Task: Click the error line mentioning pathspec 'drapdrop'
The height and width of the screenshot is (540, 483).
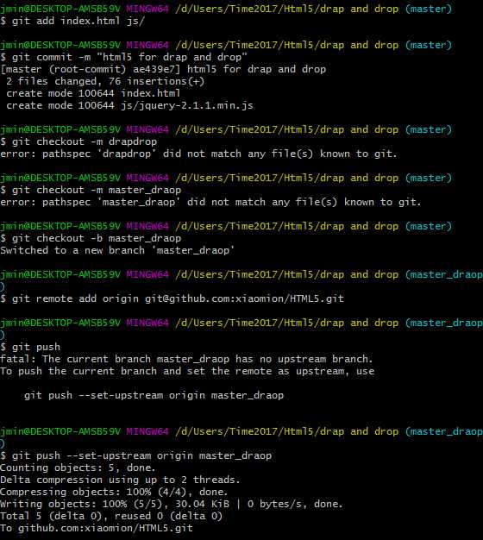Action: tap(198, 154)
